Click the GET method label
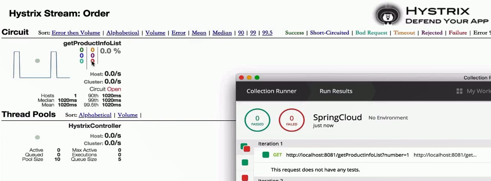 (x=278, y=155)
